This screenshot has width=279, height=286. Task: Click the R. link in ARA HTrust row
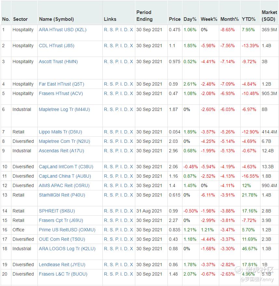coord(106,30)
